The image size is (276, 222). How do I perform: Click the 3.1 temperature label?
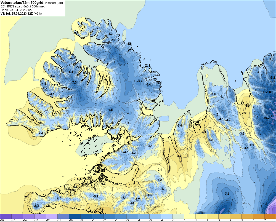pyautogui.click(x=204, y=132)
